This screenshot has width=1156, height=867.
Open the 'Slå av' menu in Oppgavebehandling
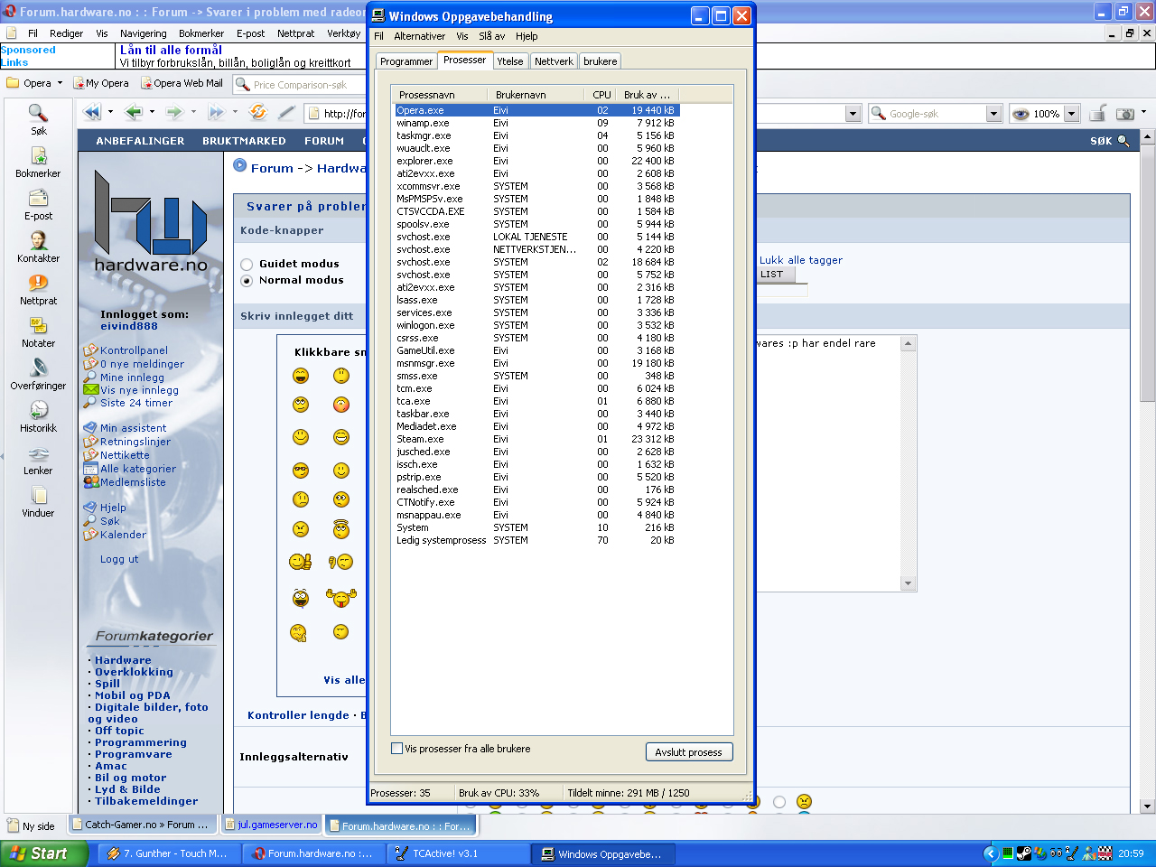coord(491,36)
